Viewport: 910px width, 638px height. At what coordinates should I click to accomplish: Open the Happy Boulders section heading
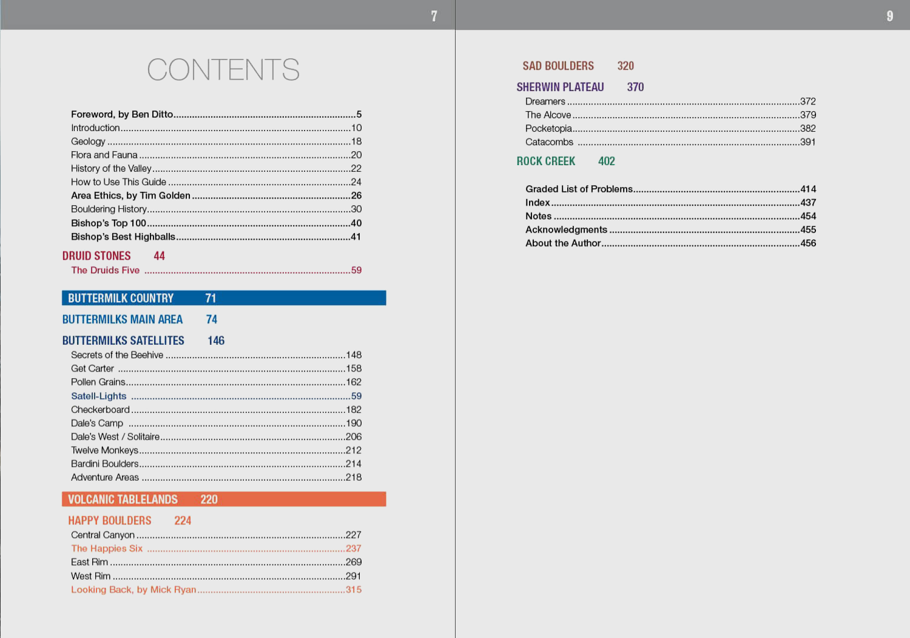pos(110,521)
